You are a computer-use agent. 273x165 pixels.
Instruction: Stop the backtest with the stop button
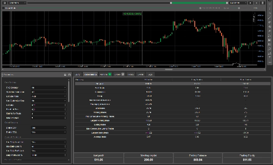[256, 3]
